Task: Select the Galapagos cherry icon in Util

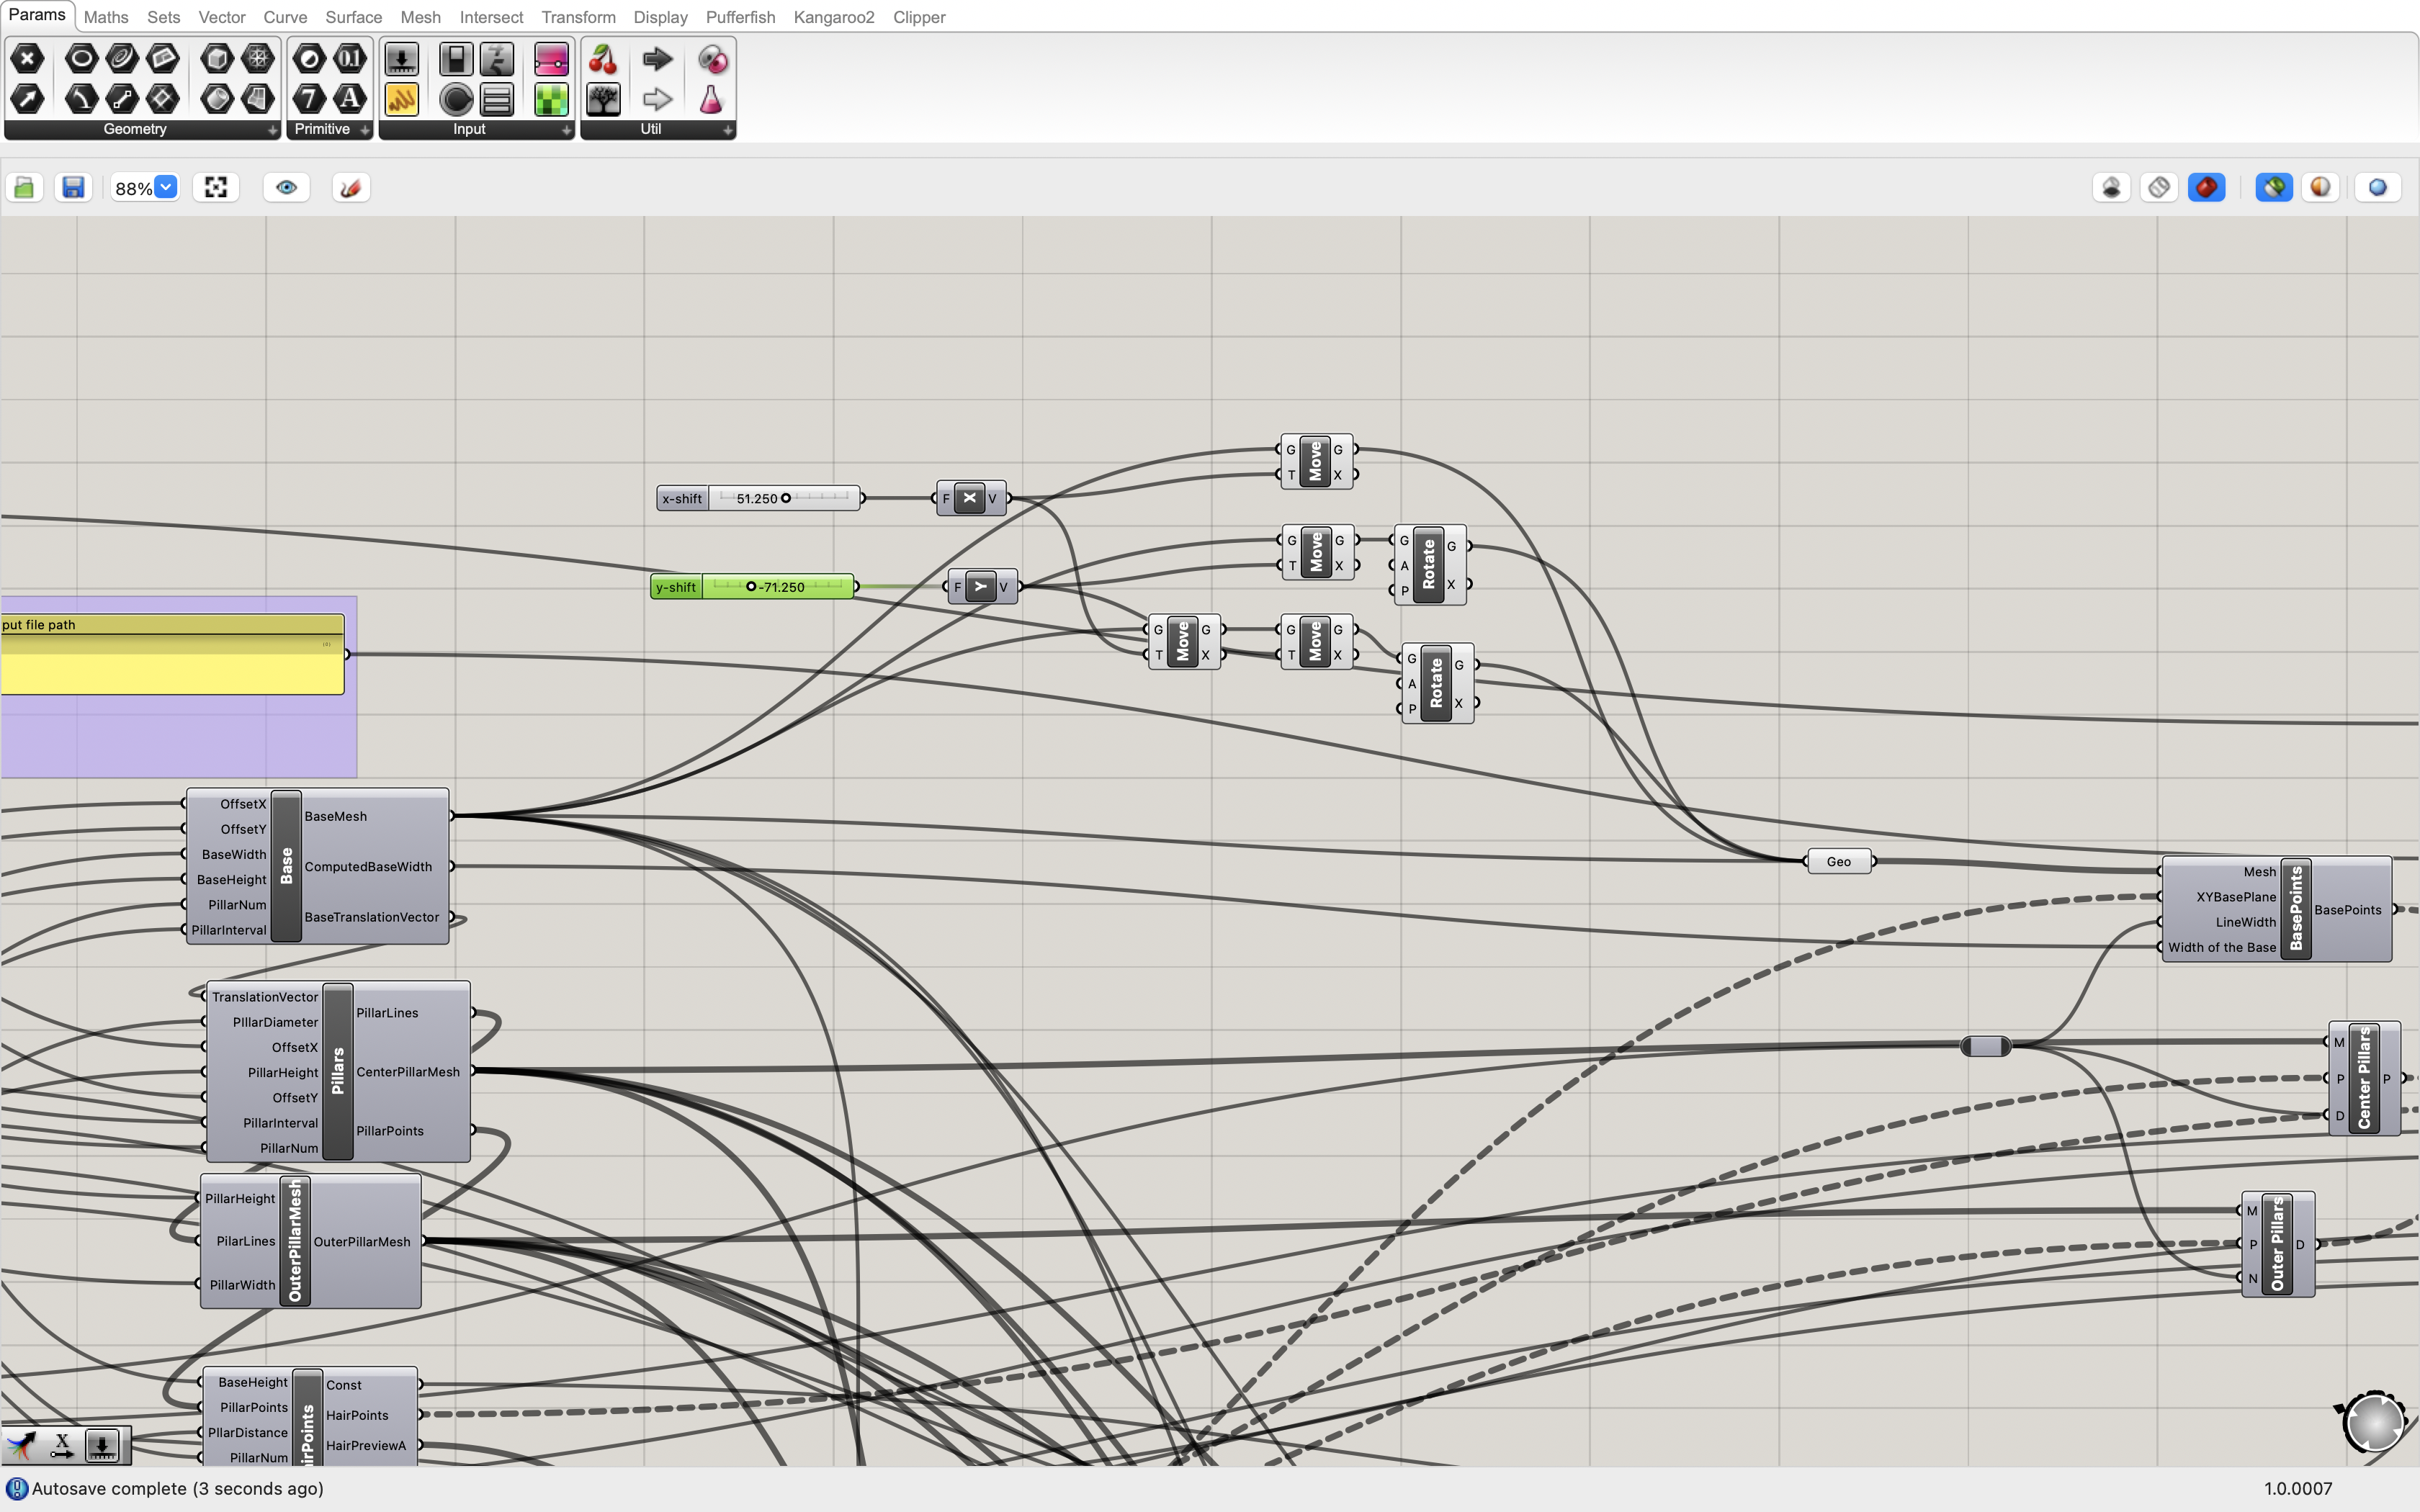Action: coord(603,58)
